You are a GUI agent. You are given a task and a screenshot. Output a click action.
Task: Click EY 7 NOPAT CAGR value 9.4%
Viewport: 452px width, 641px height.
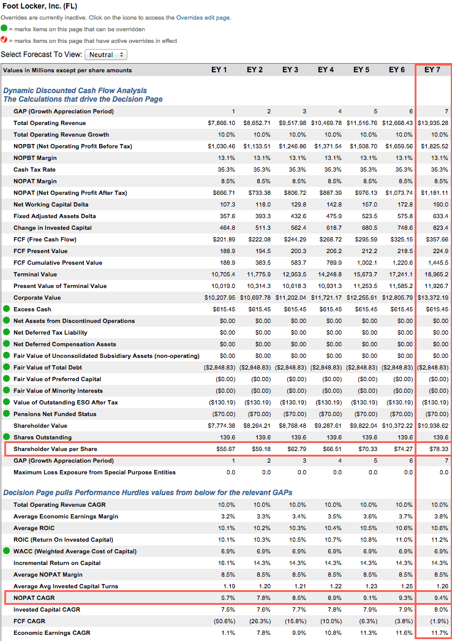coord(441,597)
